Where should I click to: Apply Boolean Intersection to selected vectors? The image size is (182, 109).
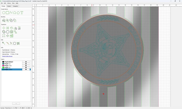click(7, 20)
